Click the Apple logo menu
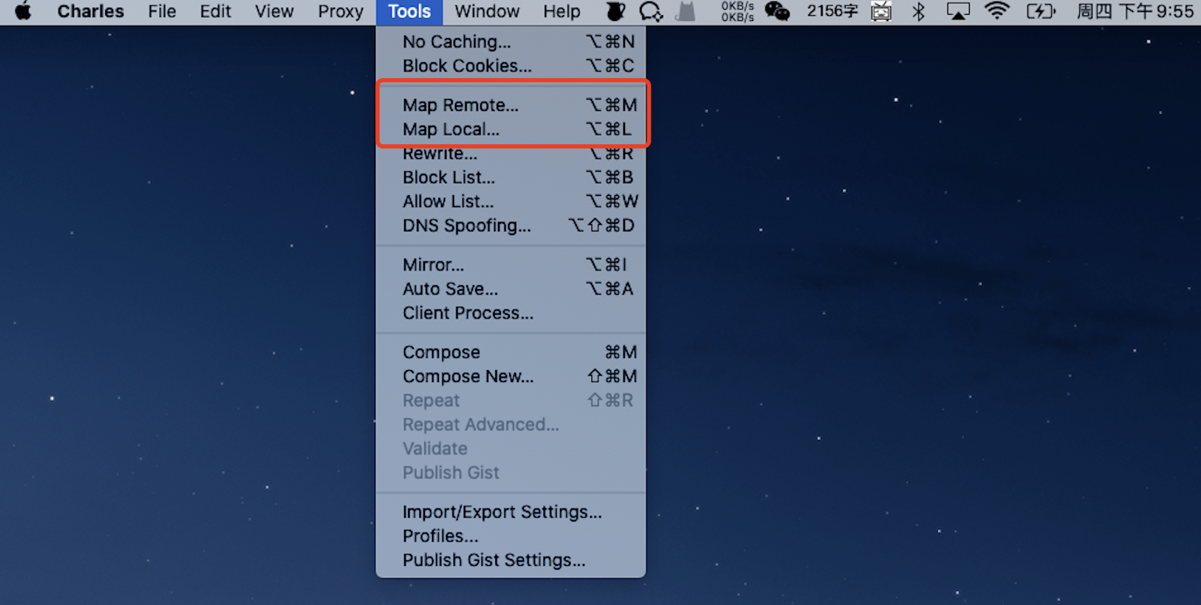The image size is (1201, 605). click(23, 11)
